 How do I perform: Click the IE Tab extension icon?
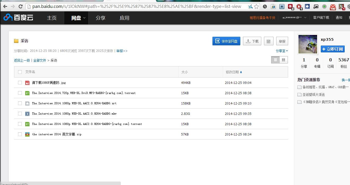[273, 6]
